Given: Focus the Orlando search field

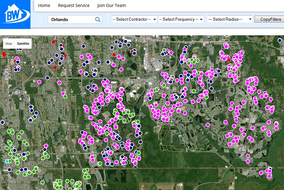Looking at the screenshot, I should coord(75,20).
